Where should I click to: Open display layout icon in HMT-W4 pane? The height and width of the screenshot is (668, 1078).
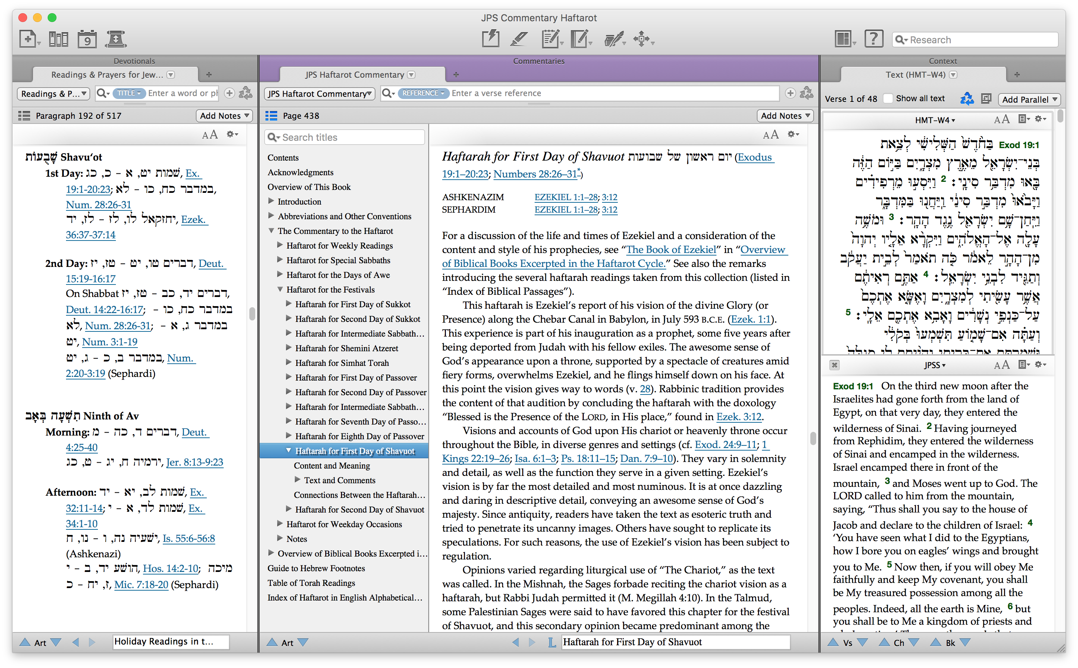(1023, 119)
